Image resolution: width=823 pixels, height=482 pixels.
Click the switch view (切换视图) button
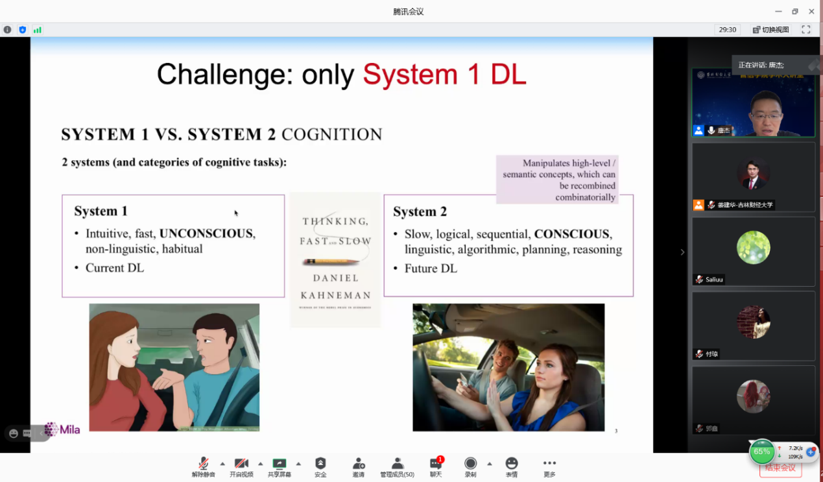tap(770, 30)
